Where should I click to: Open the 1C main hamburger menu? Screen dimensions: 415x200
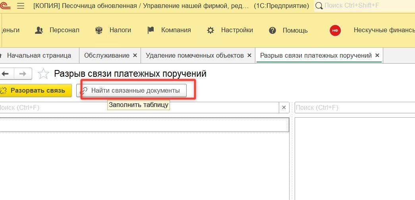21,6
